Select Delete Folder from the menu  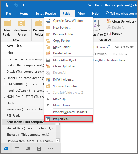[x=68, y=53]
